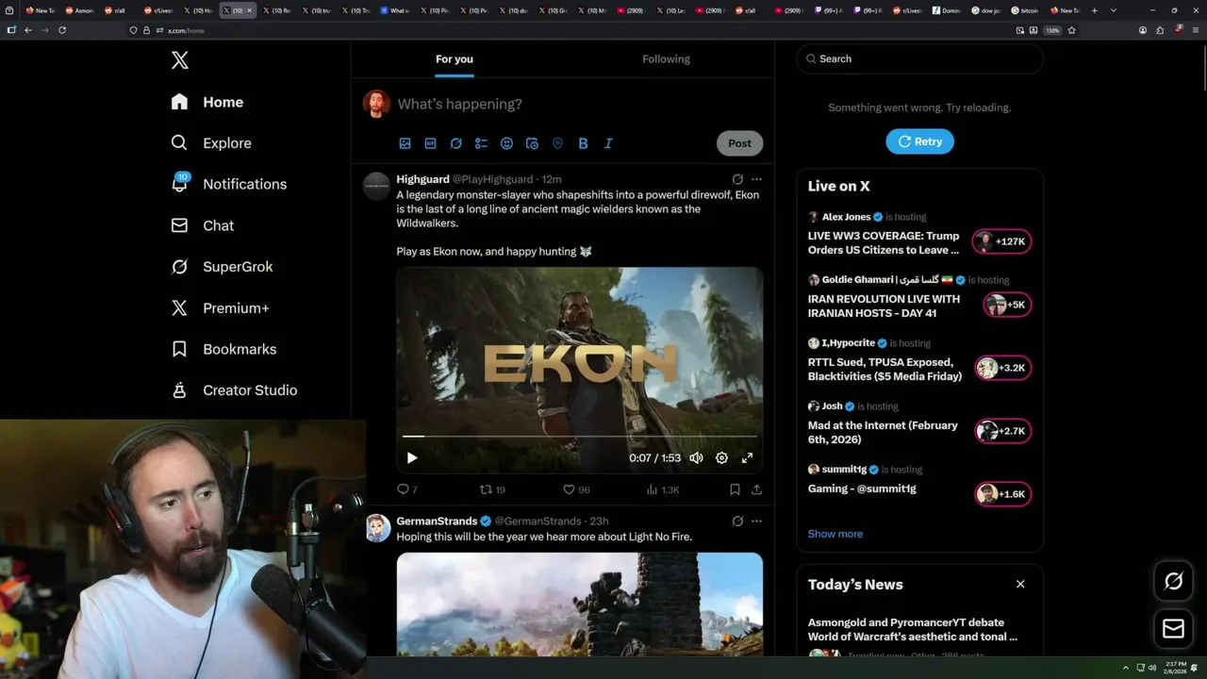
Task: Click the X logo in sidebar
Action: click(x=180, y=60)
